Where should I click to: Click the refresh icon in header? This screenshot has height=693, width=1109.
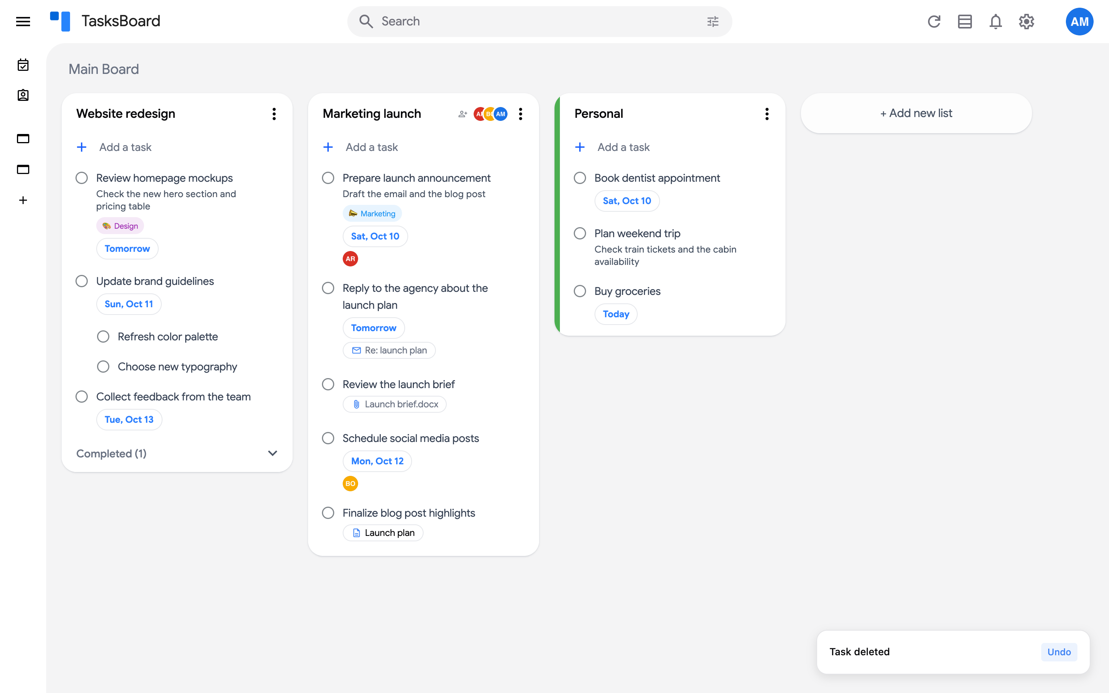934,22
